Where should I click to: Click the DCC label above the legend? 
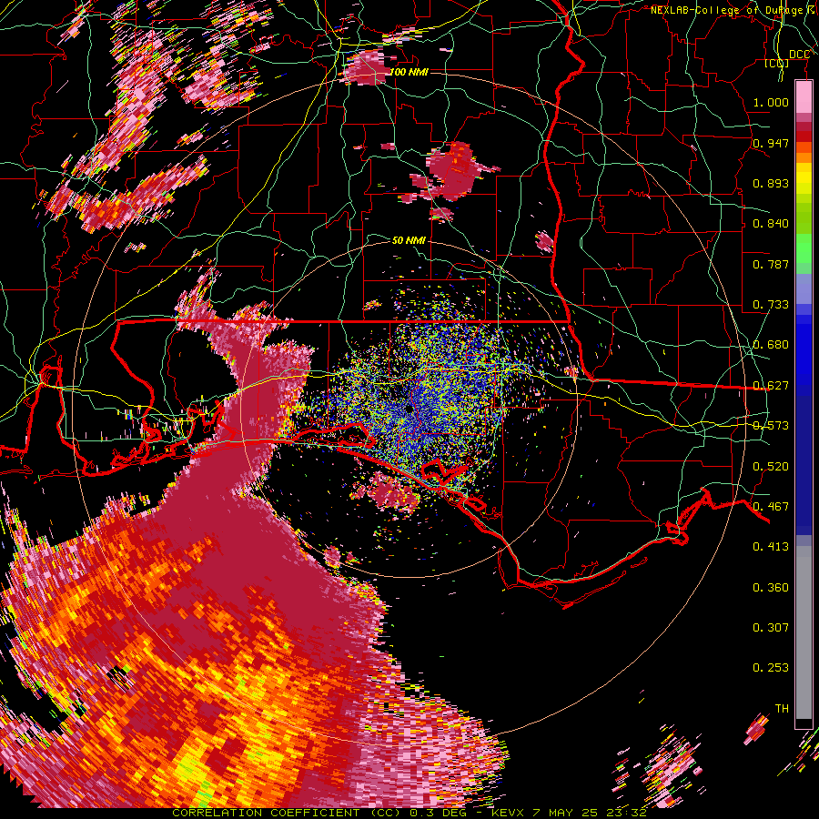point(799,55)
